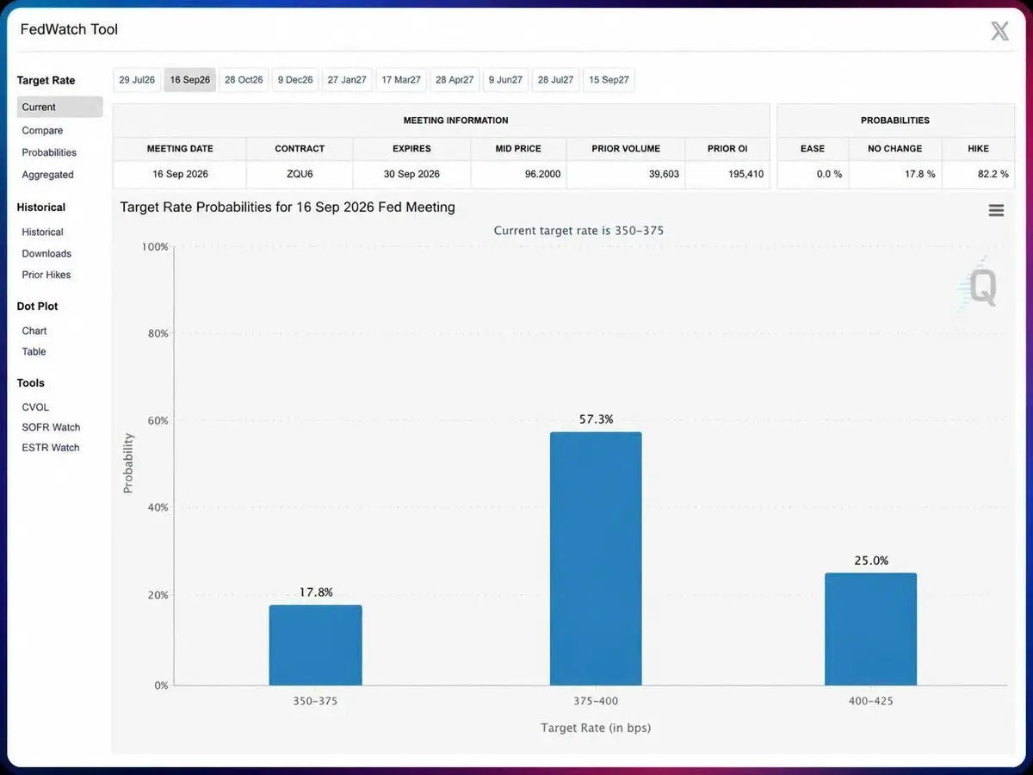Open the chart hamburger menu icon

coord(996,210)
